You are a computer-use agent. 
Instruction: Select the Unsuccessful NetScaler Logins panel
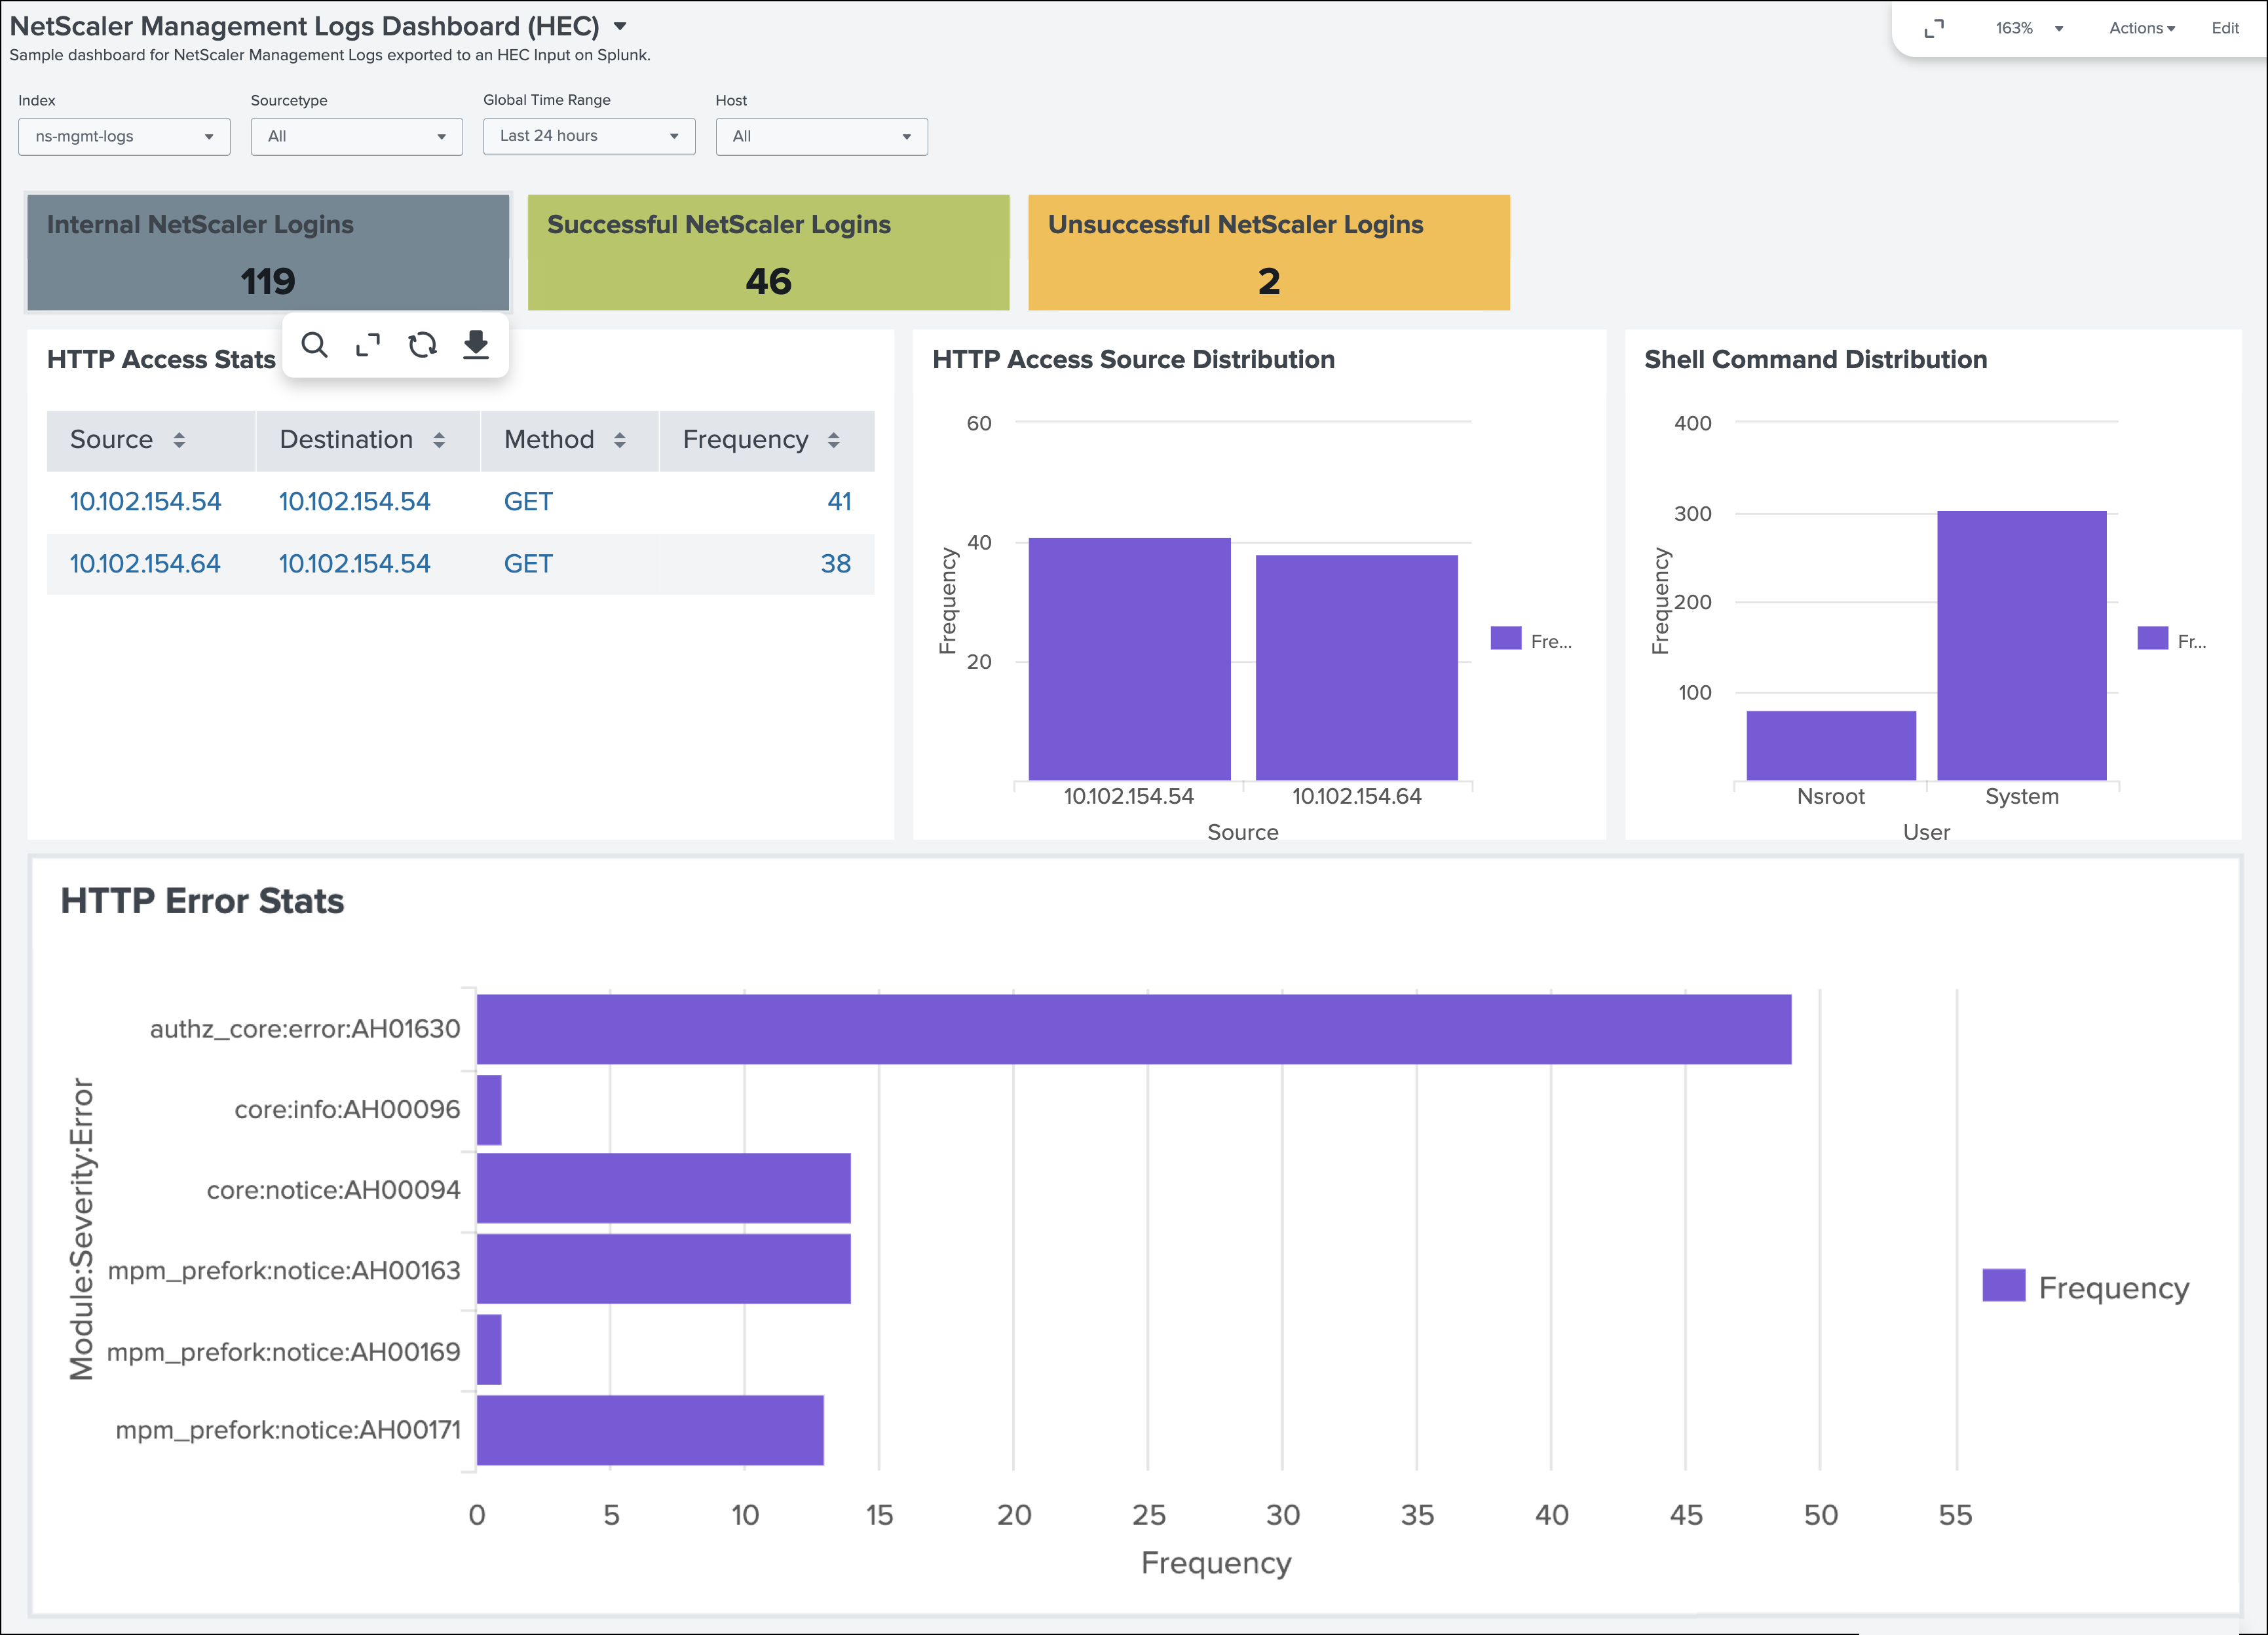1268,252
